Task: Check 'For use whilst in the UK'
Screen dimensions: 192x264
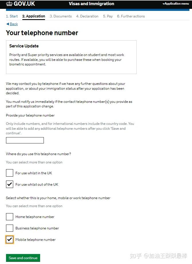Action: (10, 173)
